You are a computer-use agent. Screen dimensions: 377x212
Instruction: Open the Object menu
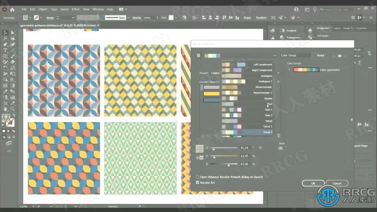43,9
